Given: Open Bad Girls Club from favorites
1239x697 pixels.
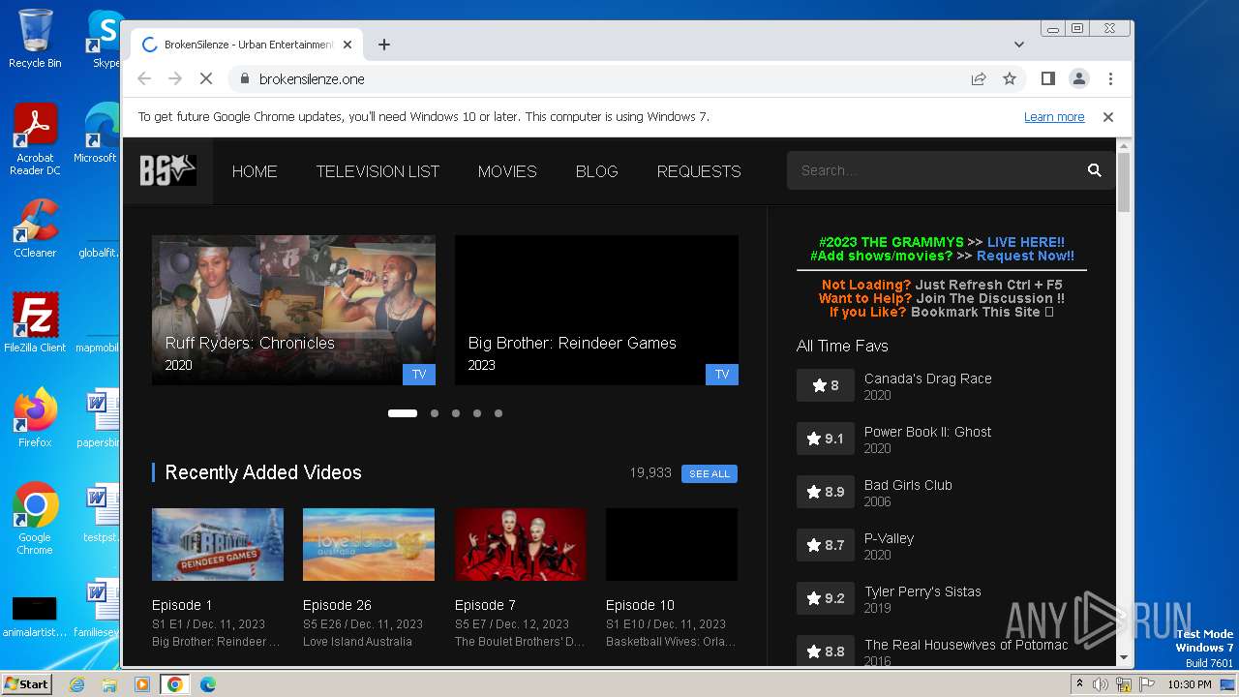Looking at the screenshot, I should 908,485.
